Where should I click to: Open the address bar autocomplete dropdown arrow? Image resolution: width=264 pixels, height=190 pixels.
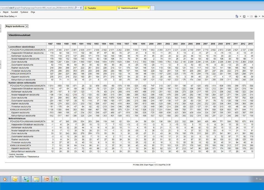coord(78,8)
